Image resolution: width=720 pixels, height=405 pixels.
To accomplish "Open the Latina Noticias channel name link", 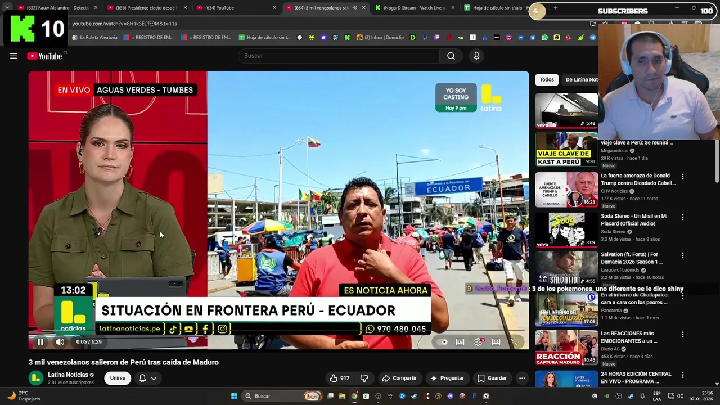I will click(x=68, y=375).
